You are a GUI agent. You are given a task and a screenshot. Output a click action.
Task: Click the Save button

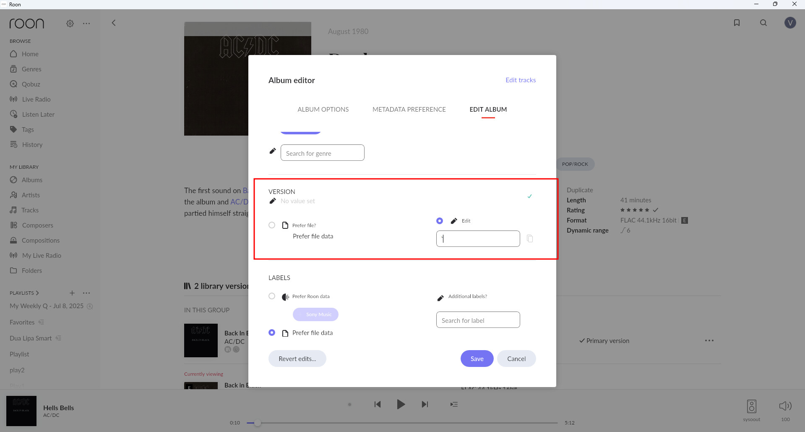point(477,359)
